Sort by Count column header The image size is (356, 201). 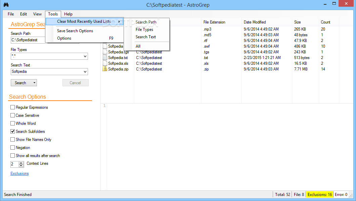point(325,22)
